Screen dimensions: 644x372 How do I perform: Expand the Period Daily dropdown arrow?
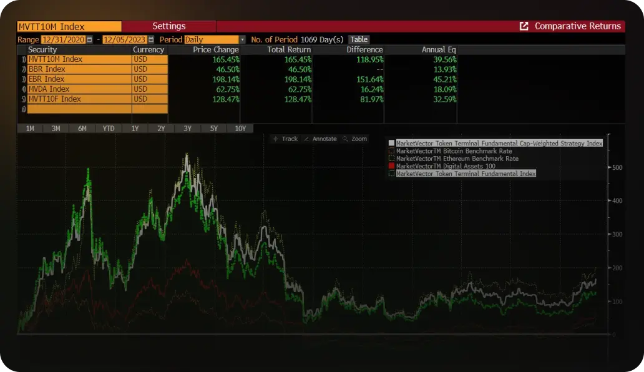[x=242, y=39]
